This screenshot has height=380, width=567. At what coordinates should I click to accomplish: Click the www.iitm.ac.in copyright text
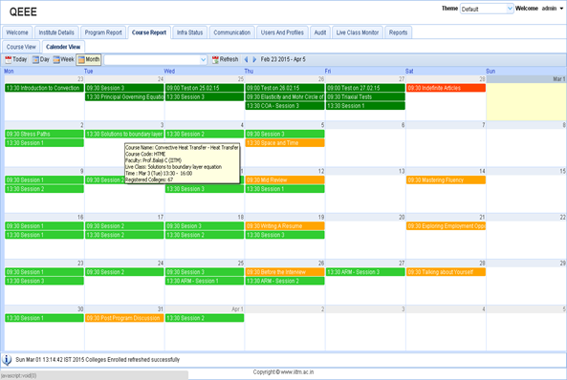point(296,371)
